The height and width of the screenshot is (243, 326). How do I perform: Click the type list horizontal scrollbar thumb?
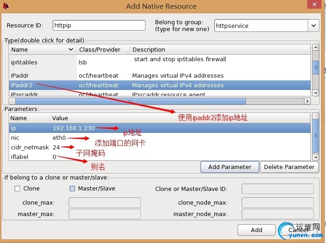click(x=130, y=101)
